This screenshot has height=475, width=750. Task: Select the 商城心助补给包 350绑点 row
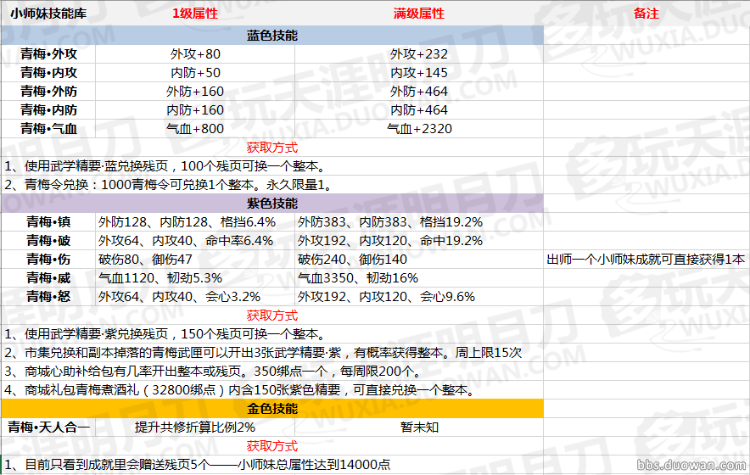(x=272, y=372)
